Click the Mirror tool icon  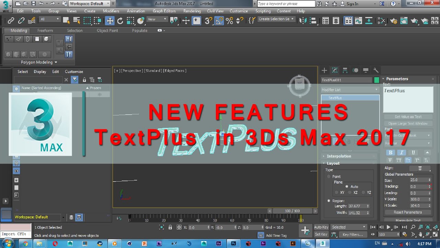(x=303, y=21)
